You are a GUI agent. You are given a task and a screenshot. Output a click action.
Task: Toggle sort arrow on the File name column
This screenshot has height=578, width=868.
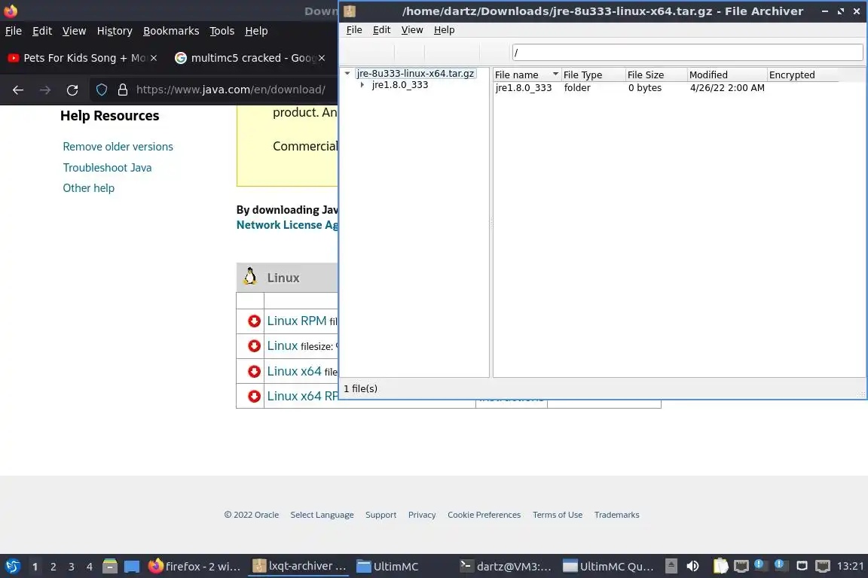(x=555, y=74)
